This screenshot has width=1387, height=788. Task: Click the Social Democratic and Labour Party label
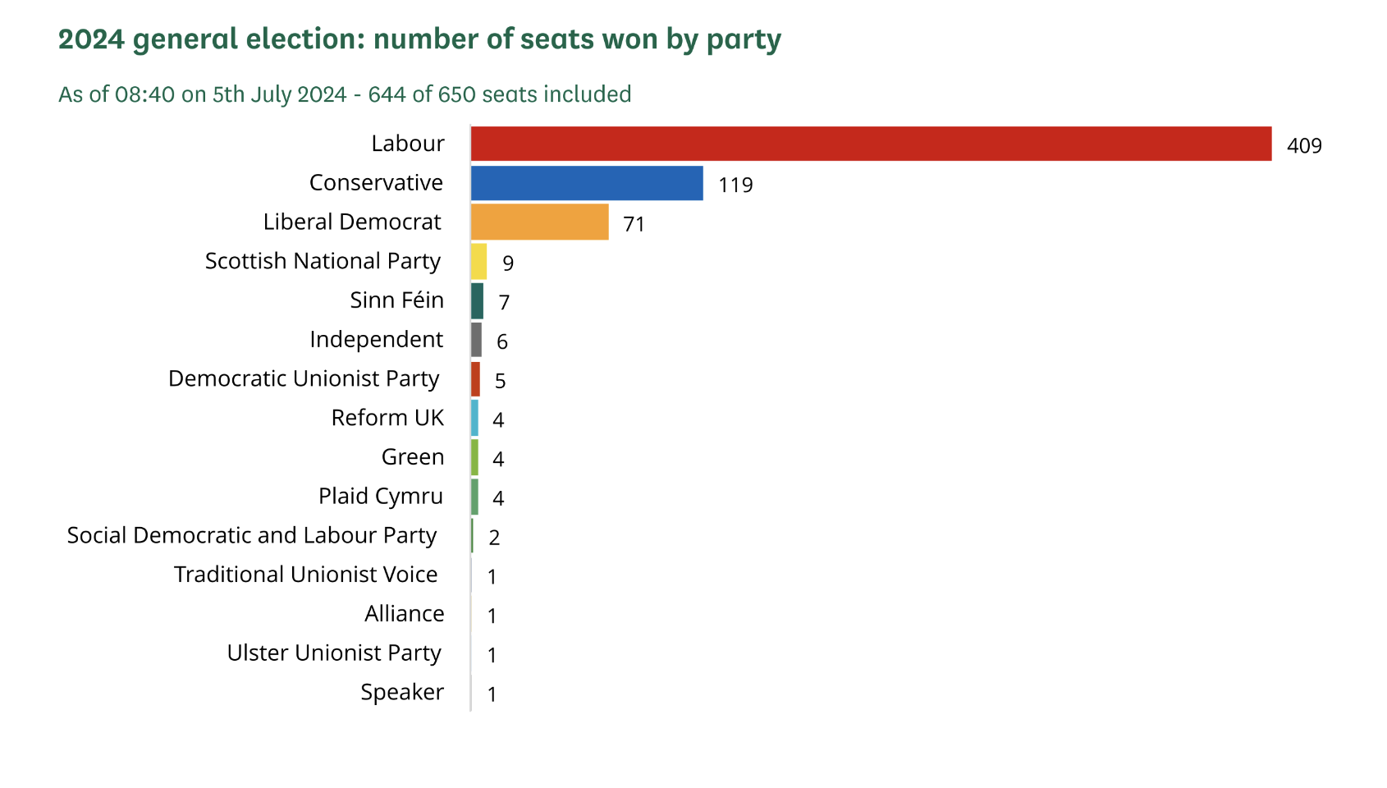tap(252, 535)
